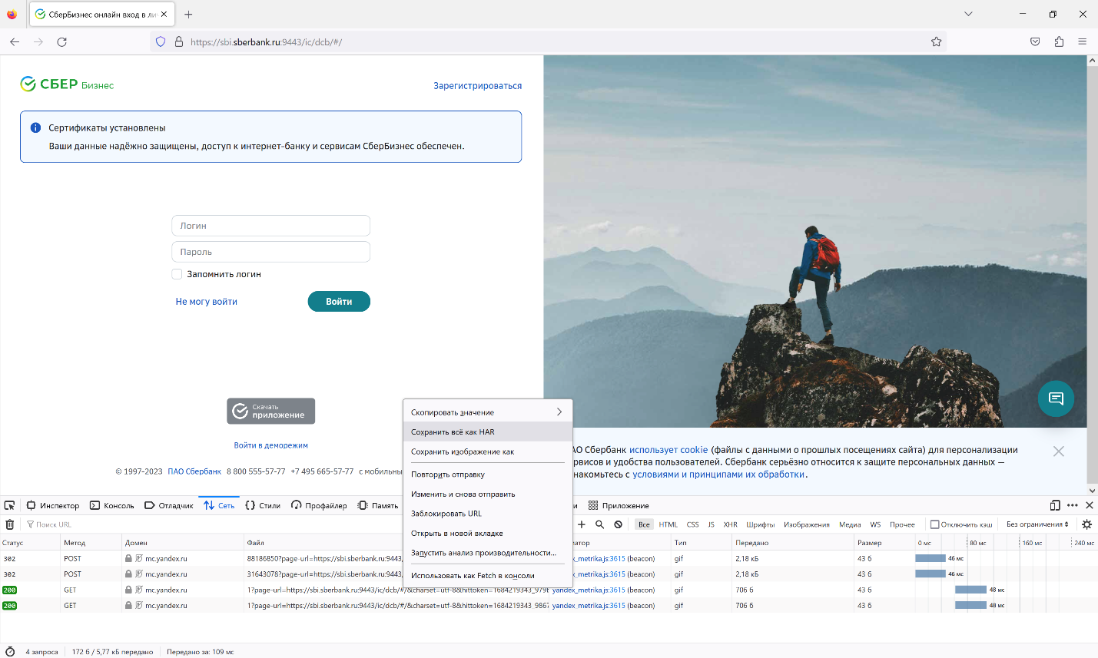Go back to previous page
This screenshot has height=658, width=1098.
(x=15, y=41)
